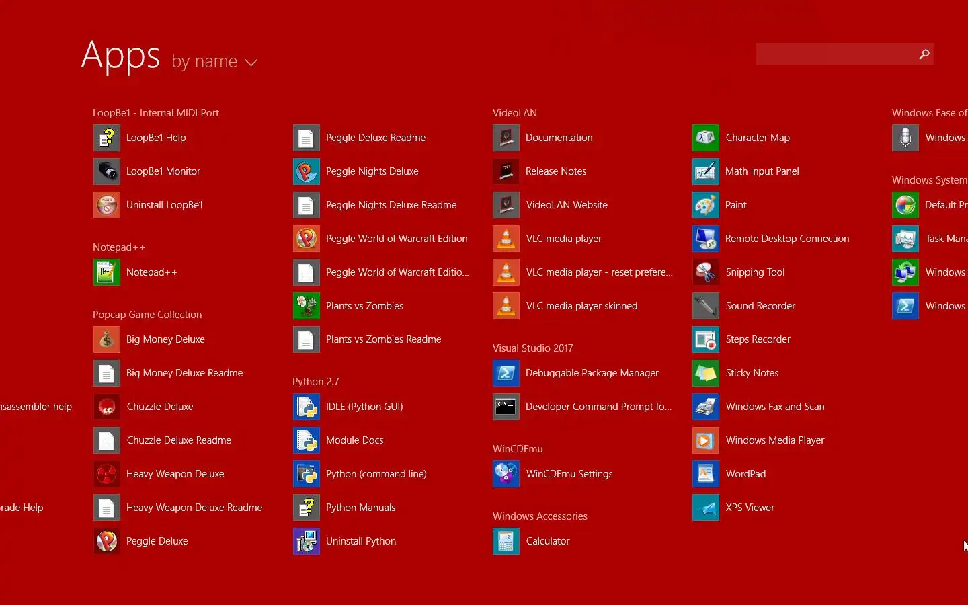This screenshot has height=605, width=968.
Task: Open Steps Recorder icon
Action: [x=705, y=339]
